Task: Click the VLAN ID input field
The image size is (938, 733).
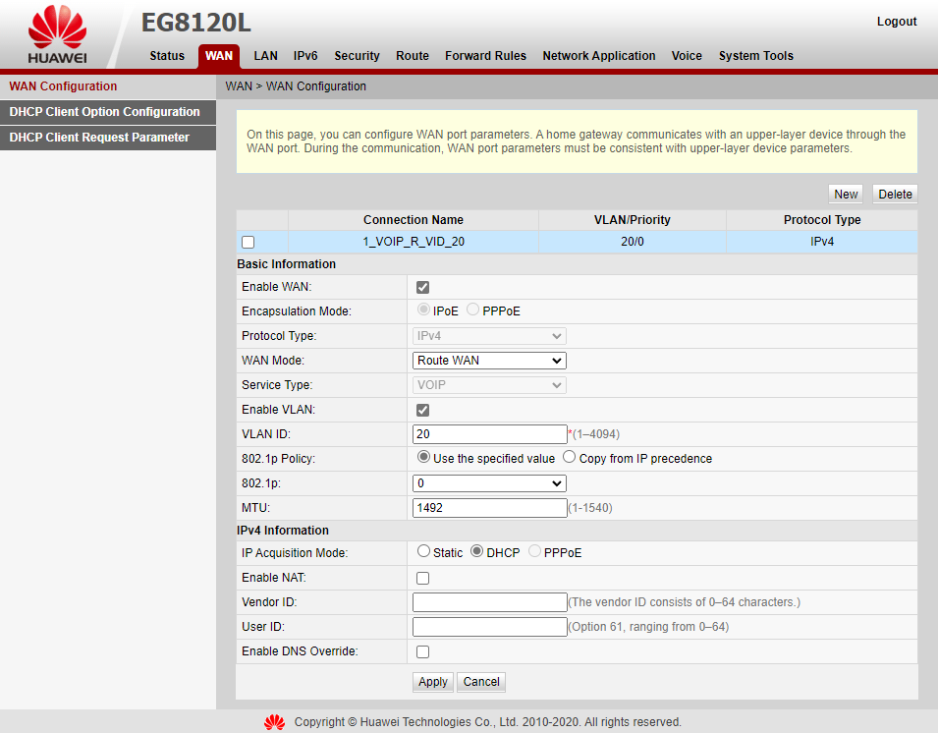Action: (489, 434)
